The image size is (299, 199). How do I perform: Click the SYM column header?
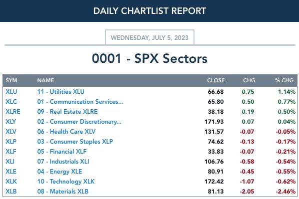(x=11, y=80)
